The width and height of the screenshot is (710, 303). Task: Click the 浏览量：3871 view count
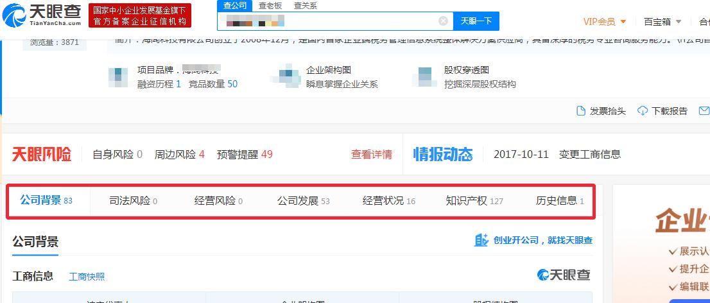coord(55,42)
